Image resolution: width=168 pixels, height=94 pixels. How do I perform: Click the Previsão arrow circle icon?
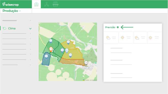[118, 27]
